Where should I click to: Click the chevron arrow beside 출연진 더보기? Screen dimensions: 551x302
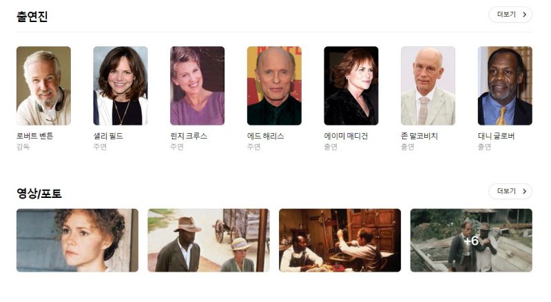tap(524, 14)
